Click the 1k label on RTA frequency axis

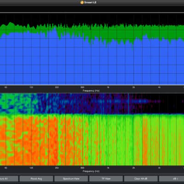(108, 87)
